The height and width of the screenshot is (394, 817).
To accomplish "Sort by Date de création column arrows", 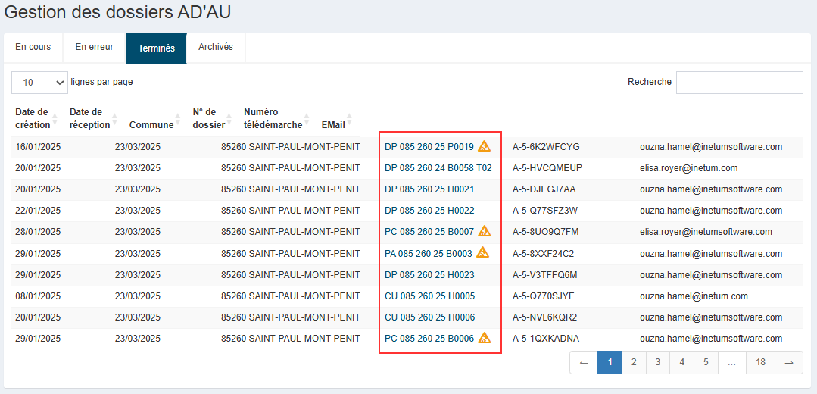I will [x=56, y=119].
